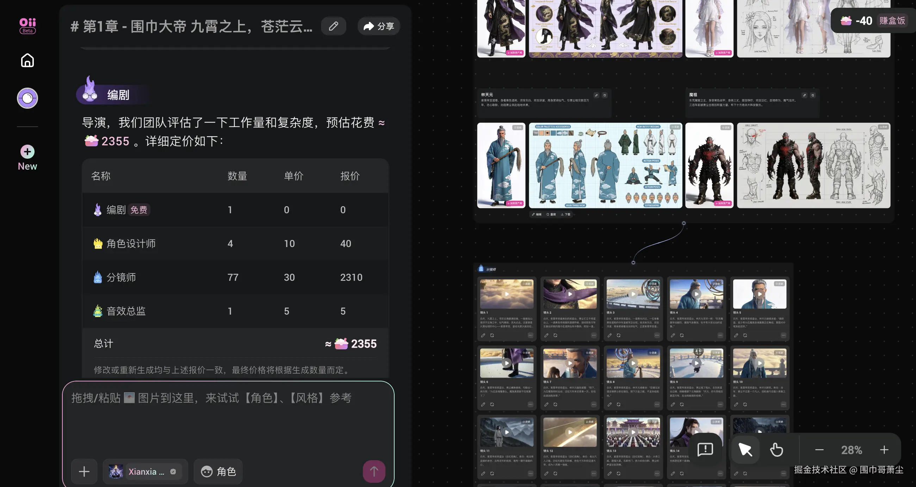This screenshot has height=487, width=916.
Task: Toggle 历史 on the 镜头 4 card
Action: point(717,284)
